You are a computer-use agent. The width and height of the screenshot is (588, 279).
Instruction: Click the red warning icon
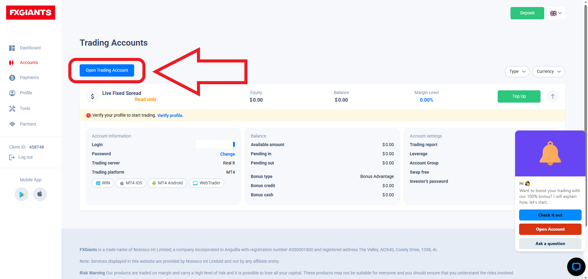pyautogui.click(x=89, y=115)
